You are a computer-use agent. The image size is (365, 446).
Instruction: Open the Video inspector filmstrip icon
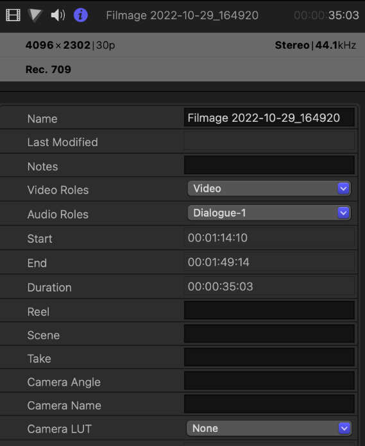tap(13, 15)
